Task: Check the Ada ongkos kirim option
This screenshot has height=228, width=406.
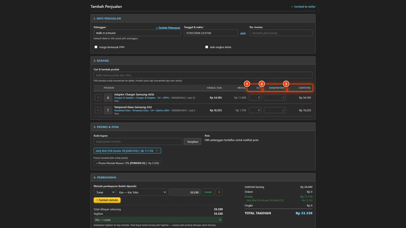Action: (207, 47)
